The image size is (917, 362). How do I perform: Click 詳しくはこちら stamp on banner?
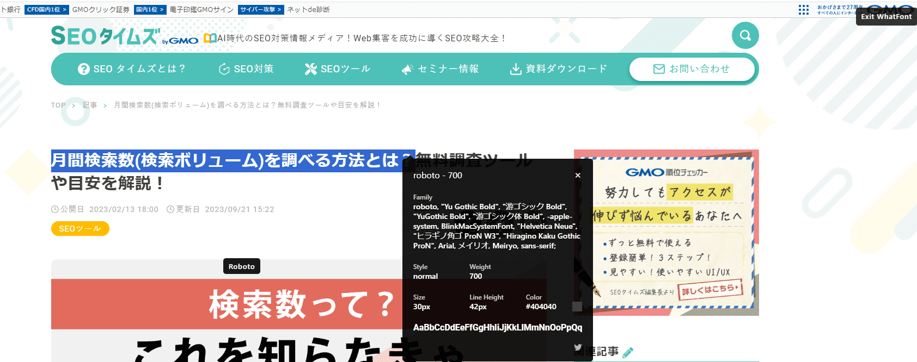click(x=711, y=289)
